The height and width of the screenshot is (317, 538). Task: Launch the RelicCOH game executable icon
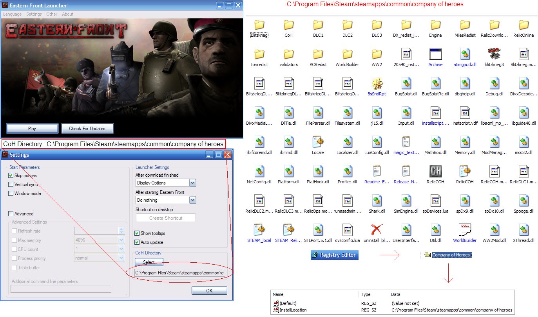coord(436,171)
